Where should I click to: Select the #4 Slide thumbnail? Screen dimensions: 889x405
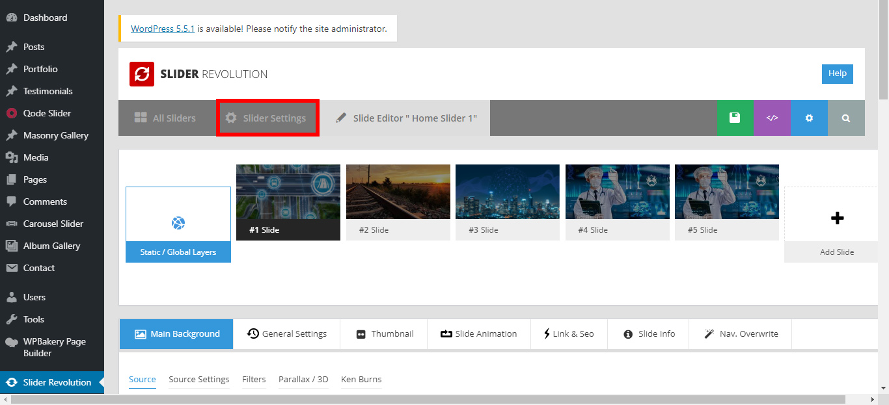pyautogui.click(x=618, y=202)
